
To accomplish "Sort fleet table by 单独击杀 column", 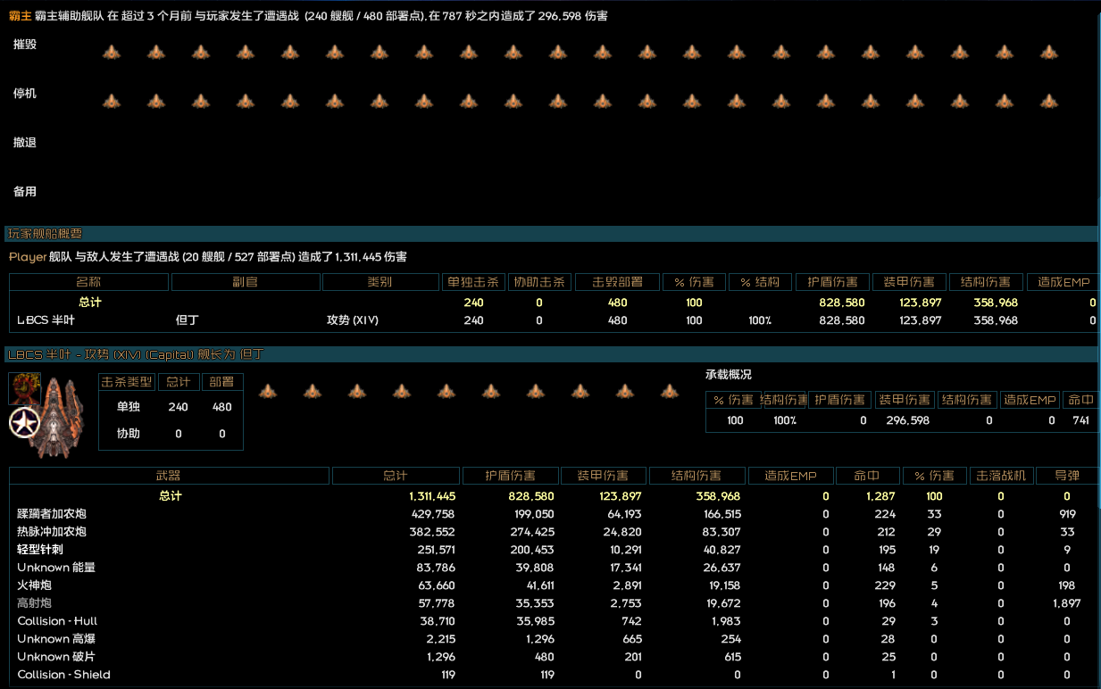I will pos(473,282).
